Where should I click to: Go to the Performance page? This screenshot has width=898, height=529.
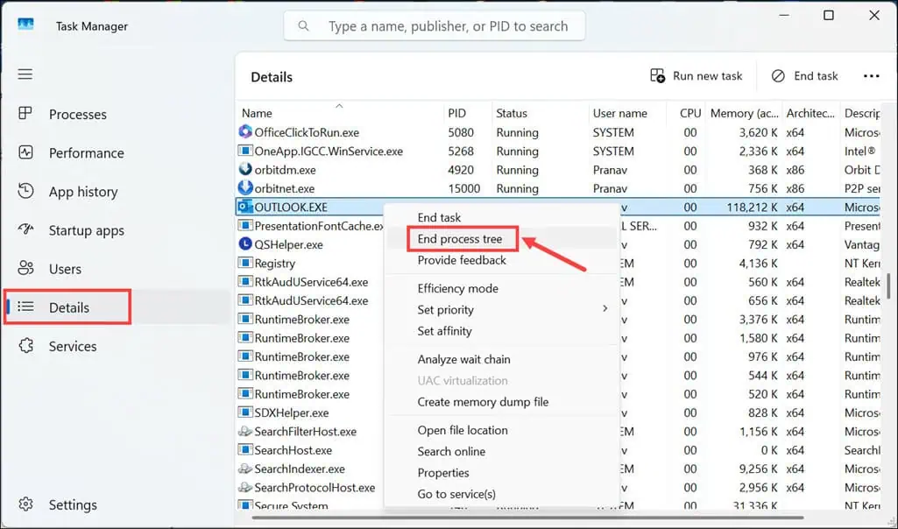tap(86, 153)
